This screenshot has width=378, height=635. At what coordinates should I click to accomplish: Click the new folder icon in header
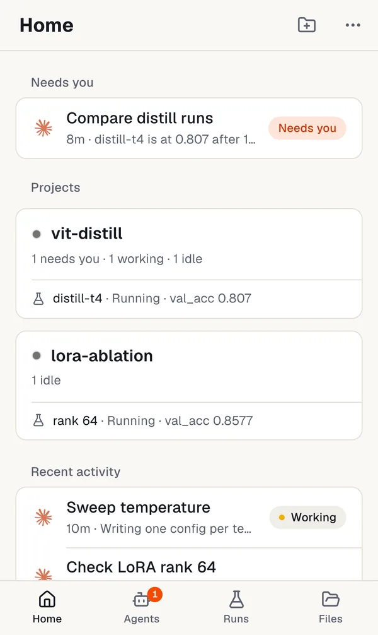tap(306, 25)
